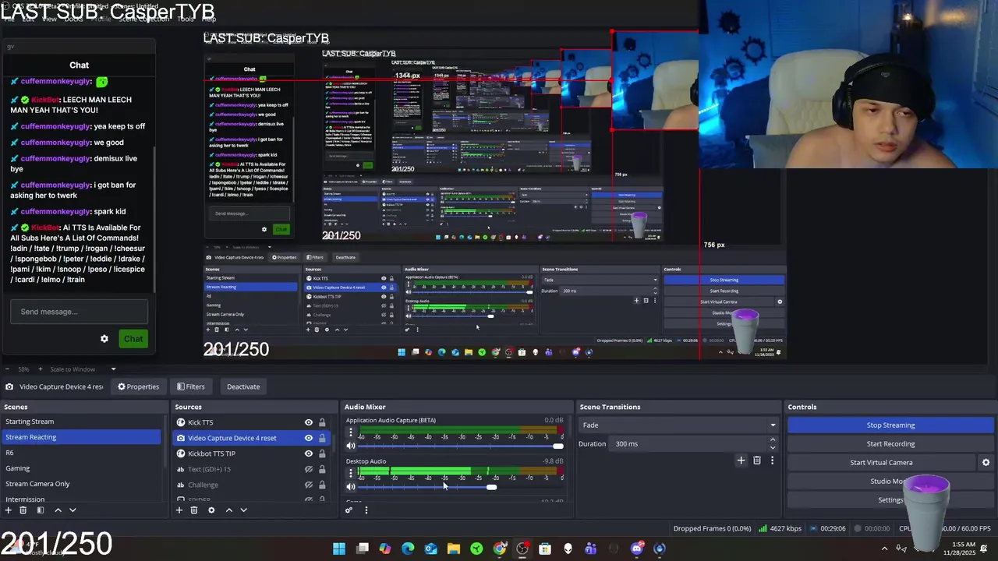Image resolution: width=998 pixels, height=561 pixels.
Task: Select the Kick TTS source row
Action: [252, 422]
